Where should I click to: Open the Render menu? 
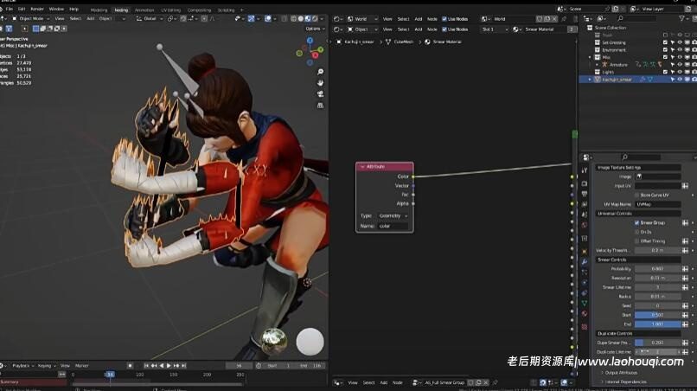coord(37,9)
